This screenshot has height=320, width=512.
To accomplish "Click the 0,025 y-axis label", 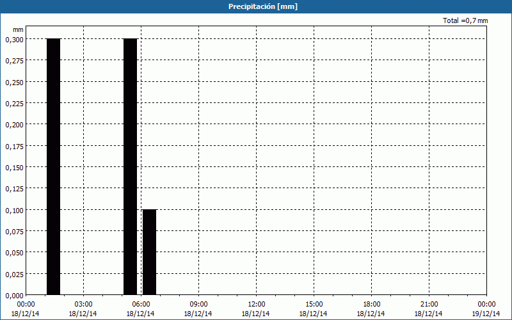I will [x=14, y=275].
